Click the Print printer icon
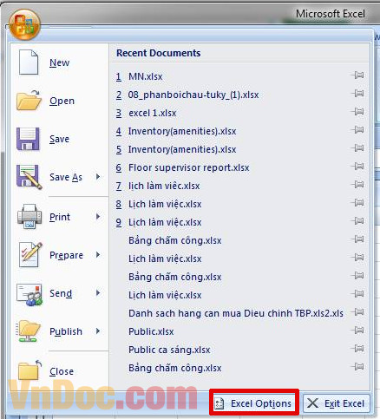This screenshot has width=380, height=419. 29,217
